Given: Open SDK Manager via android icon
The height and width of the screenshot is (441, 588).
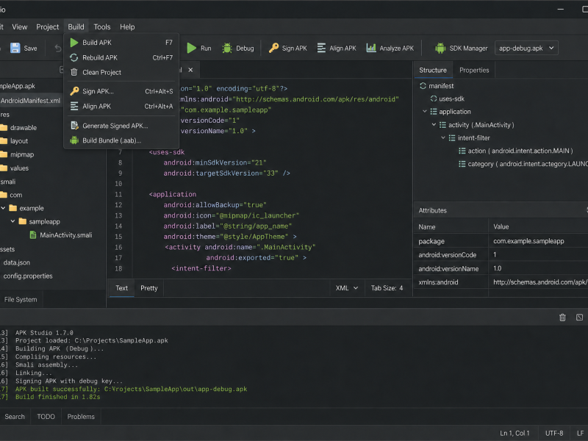Looking at the screenshot, I should pyautogui.click(x=440, y=48).
